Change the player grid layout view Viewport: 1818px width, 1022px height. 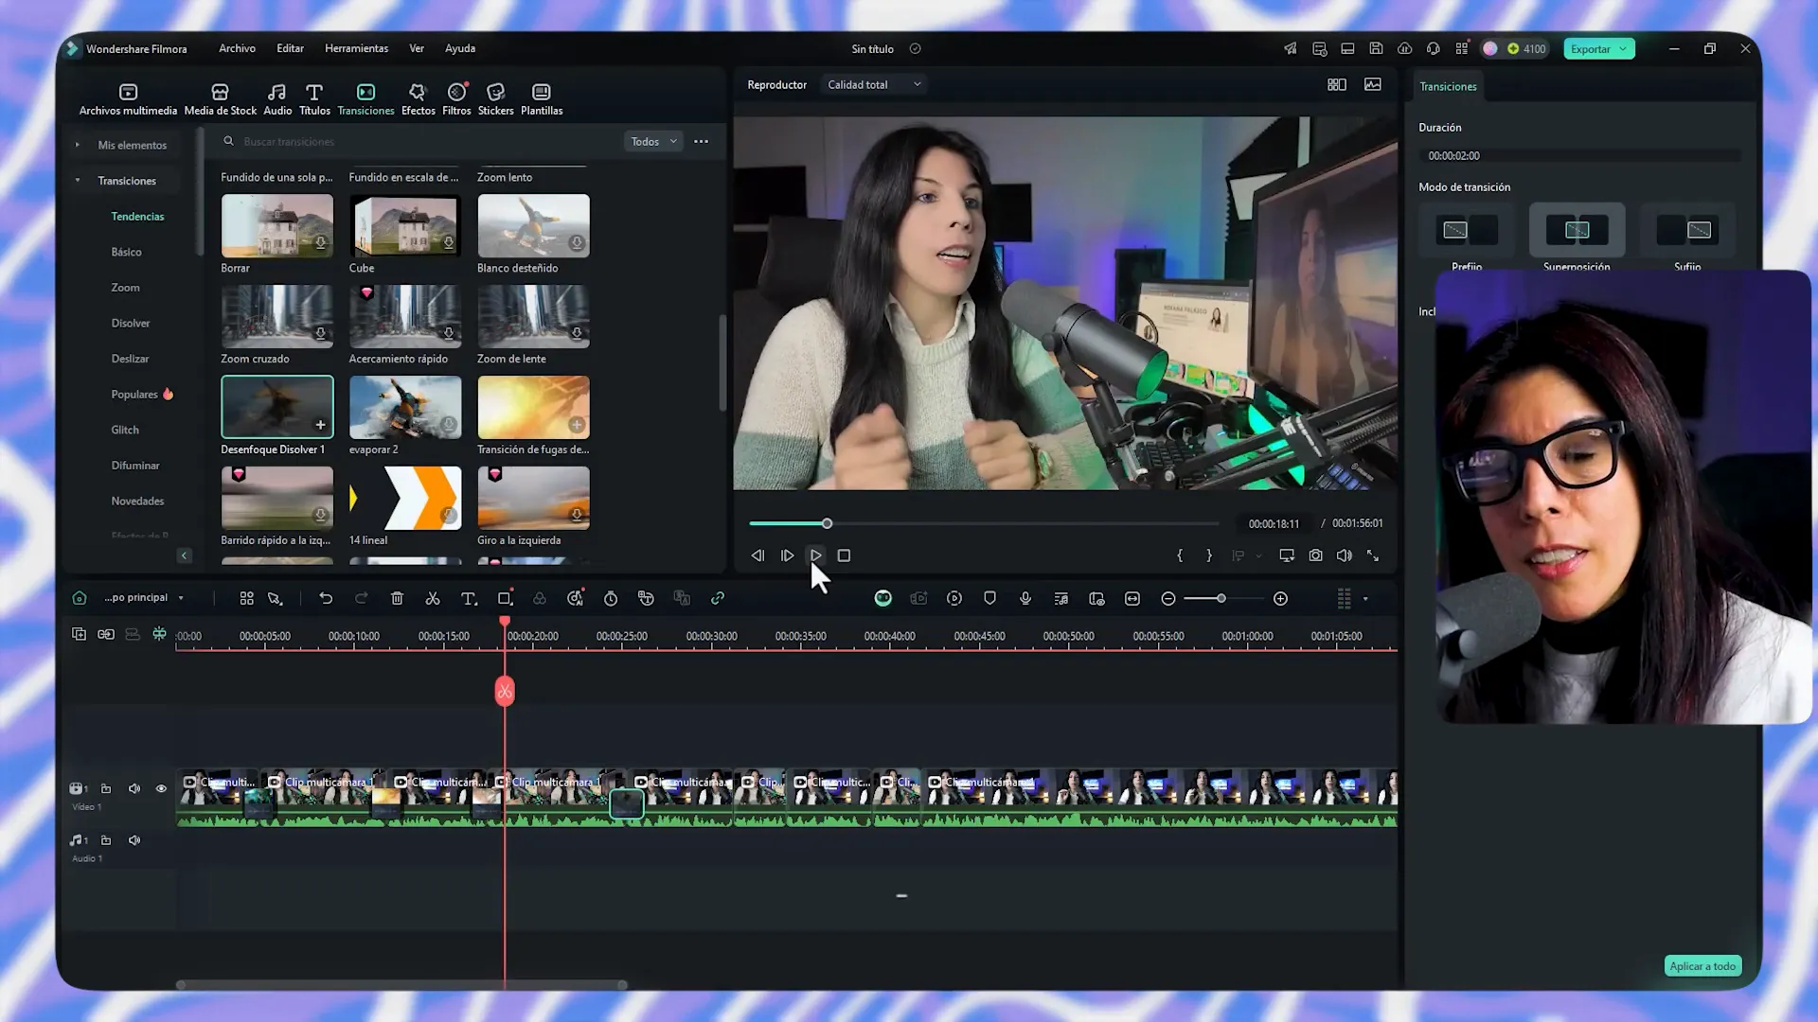1337,85
